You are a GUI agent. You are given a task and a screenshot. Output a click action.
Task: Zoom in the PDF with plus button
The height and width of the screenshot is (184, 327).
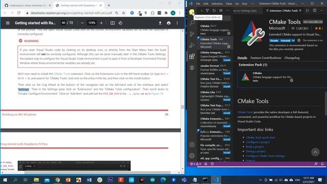[101, 23]
